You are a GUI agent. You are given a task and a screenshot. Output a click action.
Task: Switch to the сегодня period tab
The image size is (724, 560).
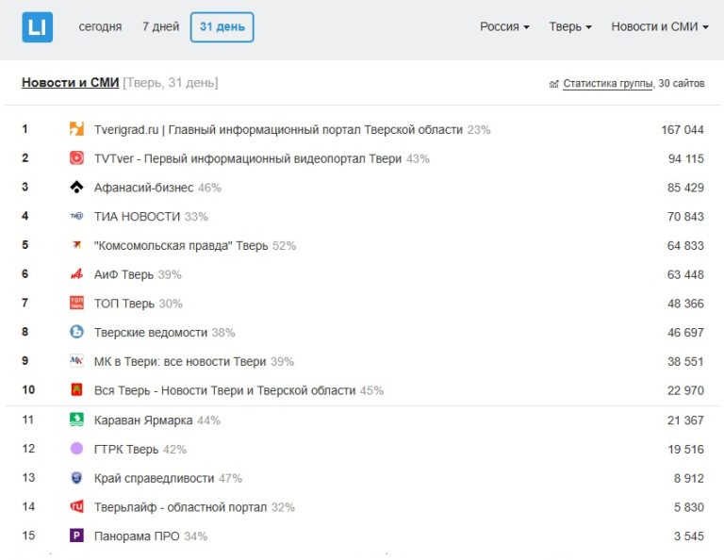[100, 27]
